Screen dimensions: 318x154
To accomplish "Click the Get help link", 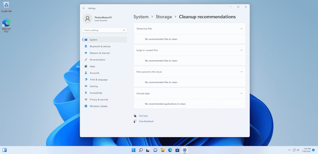I will tap(143, 116).
